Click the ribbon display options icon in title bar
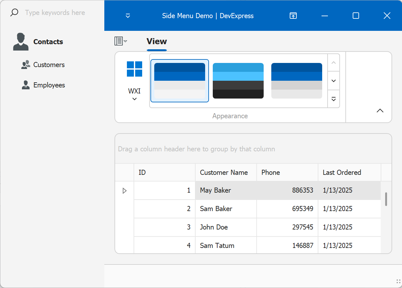Image resolution: width=402 pixels, height=288 pixels. (x=293, y=16)
